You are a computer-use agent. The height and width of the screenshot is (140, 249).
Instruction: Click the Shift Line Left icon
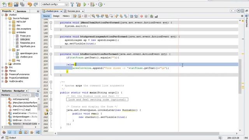132,16
